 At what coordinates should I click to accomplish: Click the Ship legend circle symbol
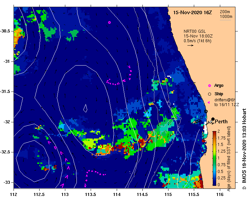(x=209, y=94)
